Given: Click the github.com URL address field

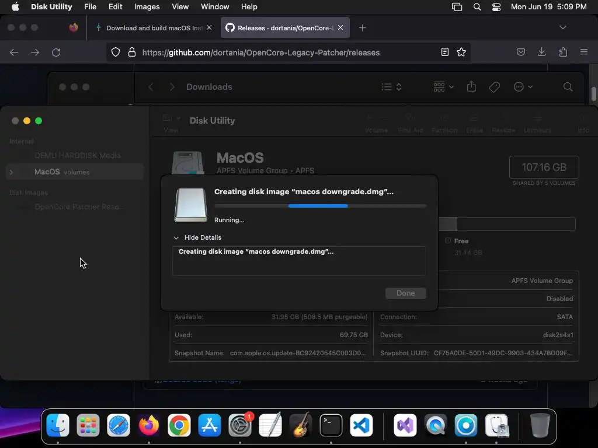Looking at the screenshot, I should pyautogui.click(x=260, y=52).
